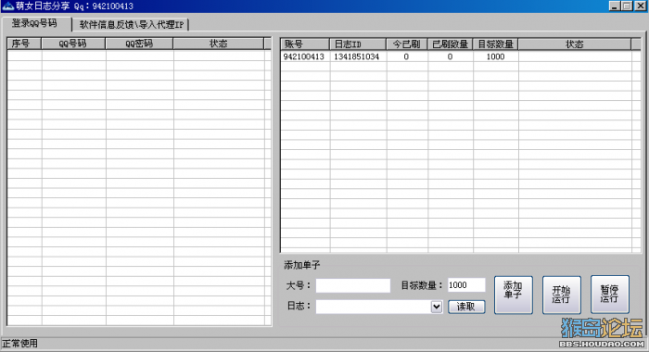Open 软件信息反馈\导入代理IP tab

coord(131,25)
